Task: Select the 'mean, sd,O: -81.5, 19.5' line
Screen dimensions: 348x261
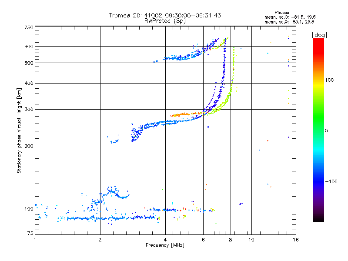Action: (290, 17)
